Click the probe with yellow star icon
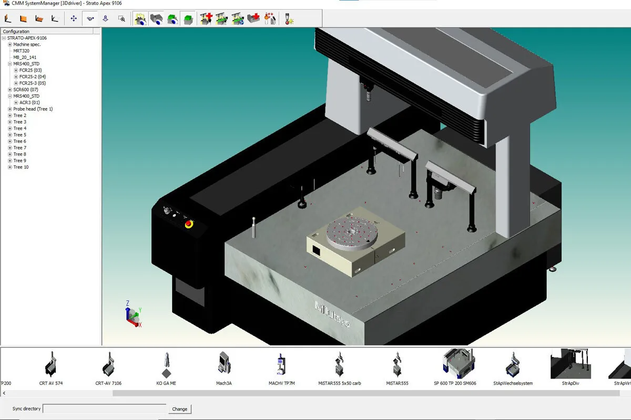Screen dimensions: 631x420 [x=289, y=19]
